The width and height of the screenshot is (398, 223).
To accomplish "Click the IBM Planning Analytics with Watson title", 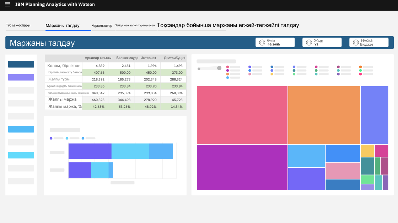I will [55, 4].
